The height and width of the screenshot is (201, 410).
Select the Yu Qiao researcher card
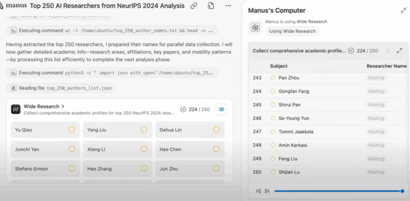coord(45,130)
